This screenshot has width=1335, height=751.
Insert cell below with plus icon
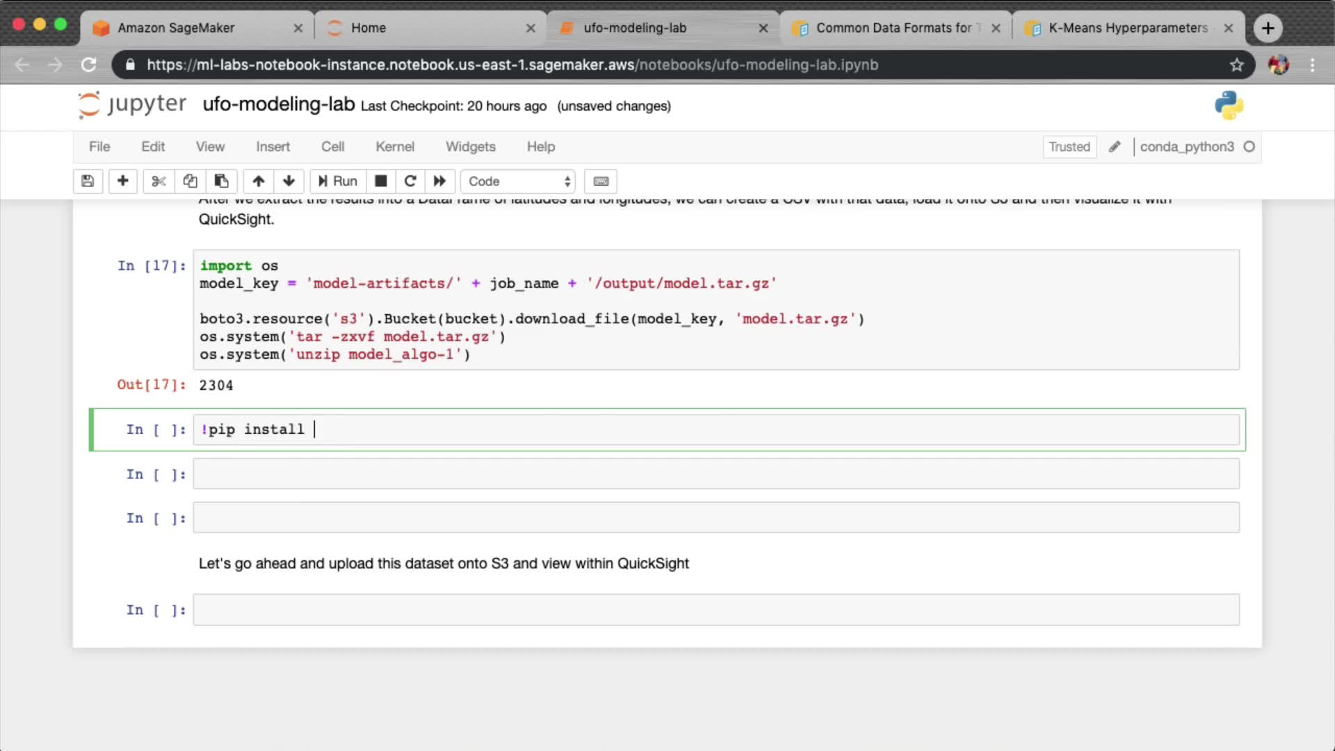[x=122, y=181]
